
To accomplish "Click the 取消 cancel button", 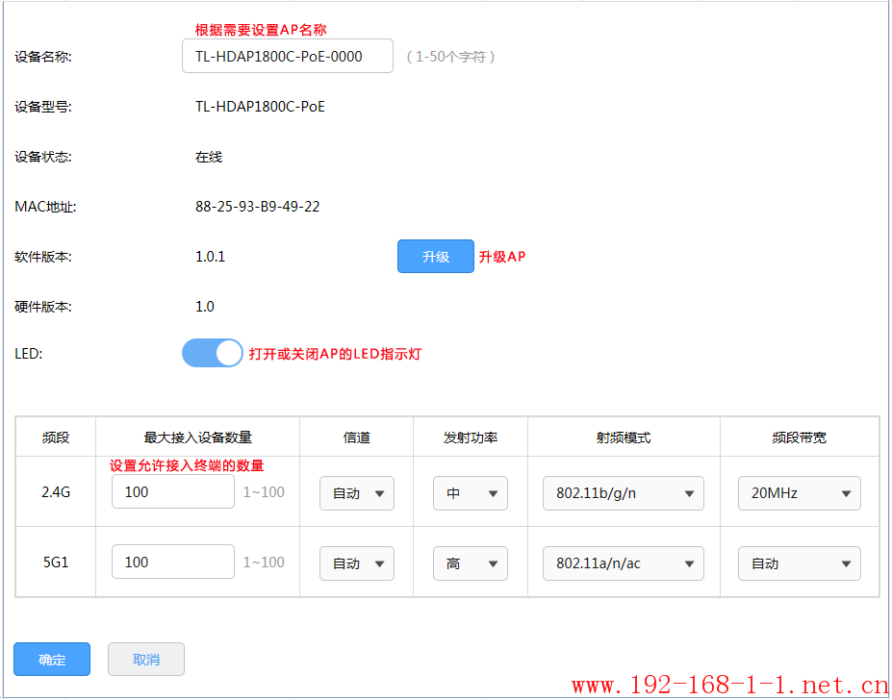I will point(146,659).
